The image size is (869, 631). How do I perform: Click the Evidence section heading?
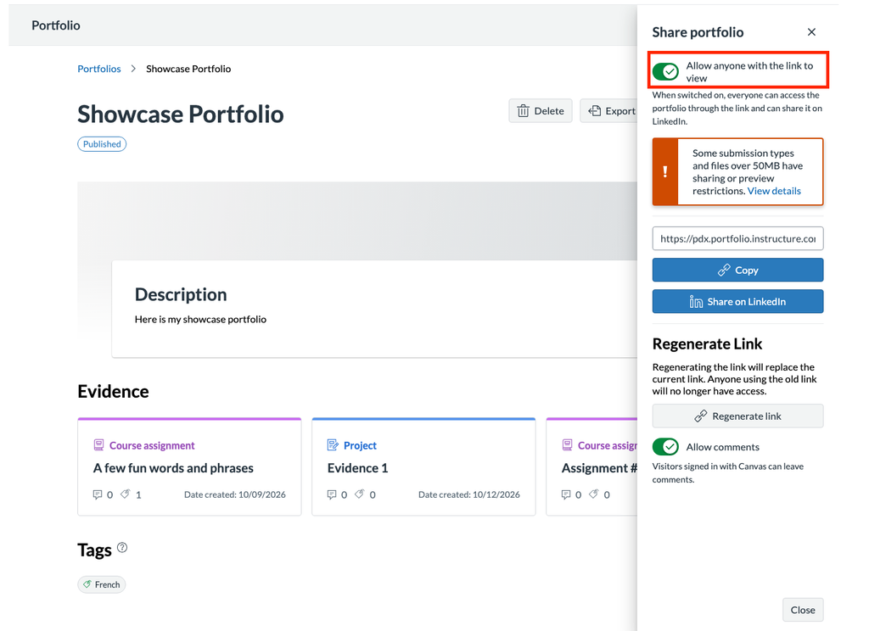pos(113,392)
